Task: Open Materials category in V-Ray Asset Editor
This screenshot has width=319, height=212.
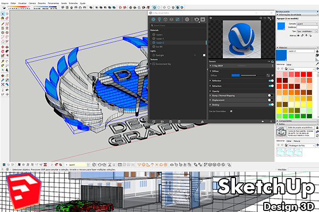Action: point(153,20)
